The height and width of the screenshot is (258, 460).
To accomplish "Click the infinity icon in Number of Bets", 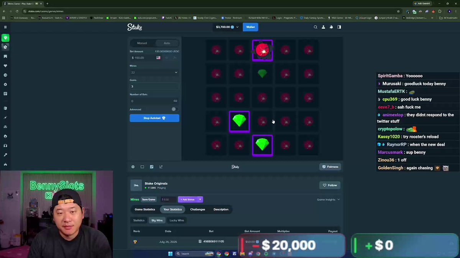I will click(175, 101).
